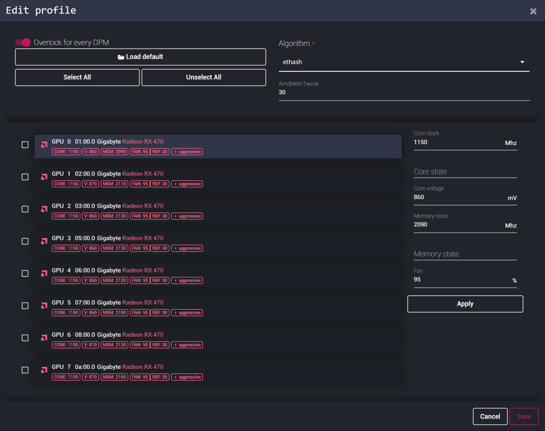Select the GPU 1 02:00.0 row title
545x431 pixels.
pos(108,174)
